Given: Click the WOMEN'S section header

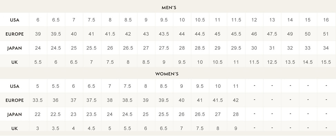Looking at the screenshot, I should [x=167, y=74].
